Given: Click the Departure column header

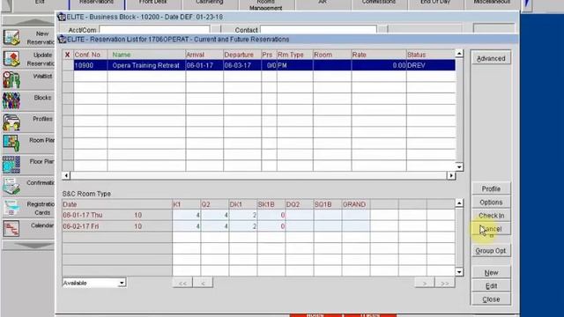Looking at the screenshot, I should pos(242,55).
